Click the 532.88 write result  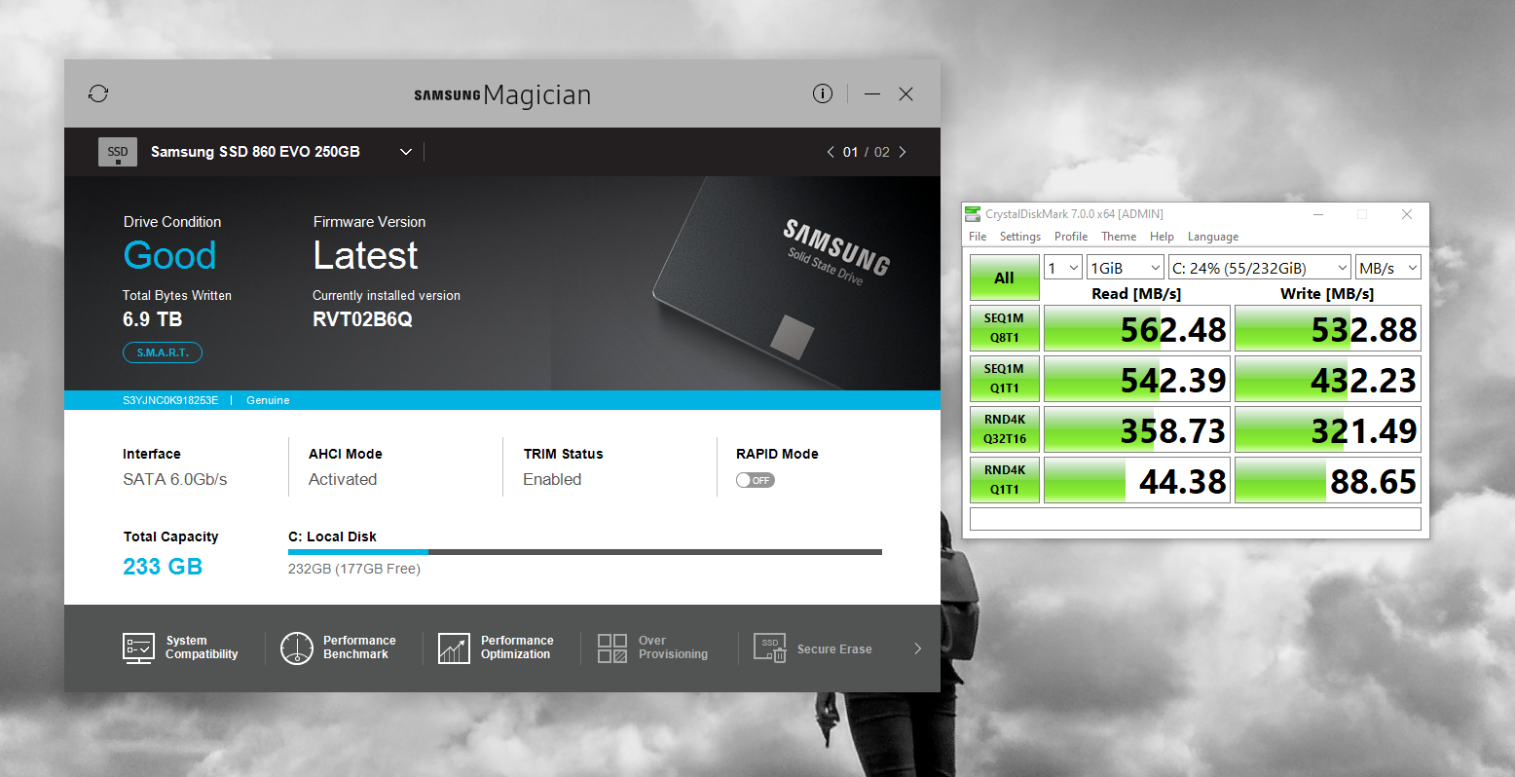(1328, 329)
